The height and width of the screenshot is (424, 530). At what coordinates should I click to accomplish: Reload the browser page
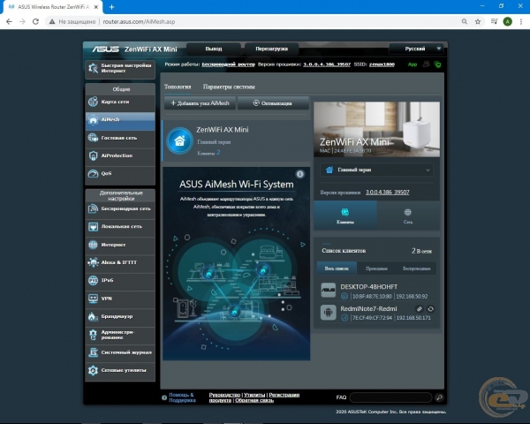[x=35, y=21]
